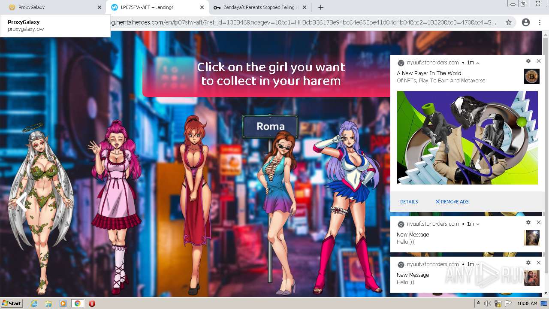This screenshot has height=309, width=549.
Task: Open a new browser tab
Action: coord(320,7)
